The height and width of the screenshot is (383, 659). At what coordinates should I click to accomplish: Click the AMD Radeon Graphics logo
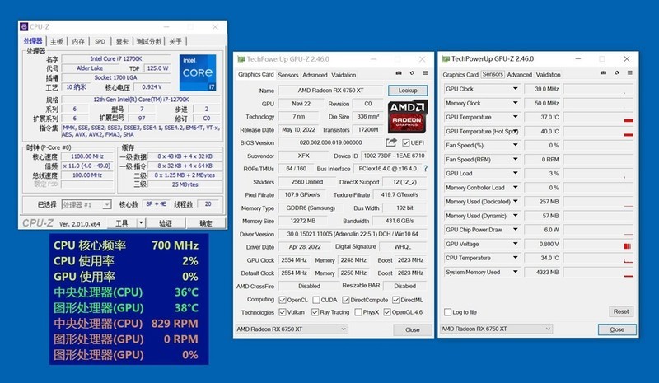point(407,117)
